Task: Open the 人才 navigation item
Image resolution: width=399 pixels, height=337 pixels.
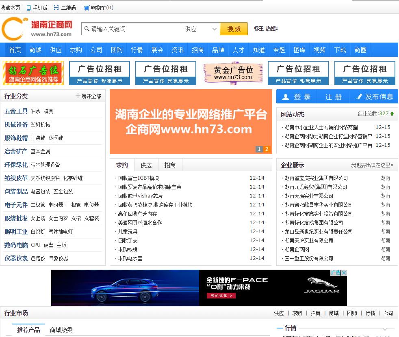Action: (x=239, y=50)
